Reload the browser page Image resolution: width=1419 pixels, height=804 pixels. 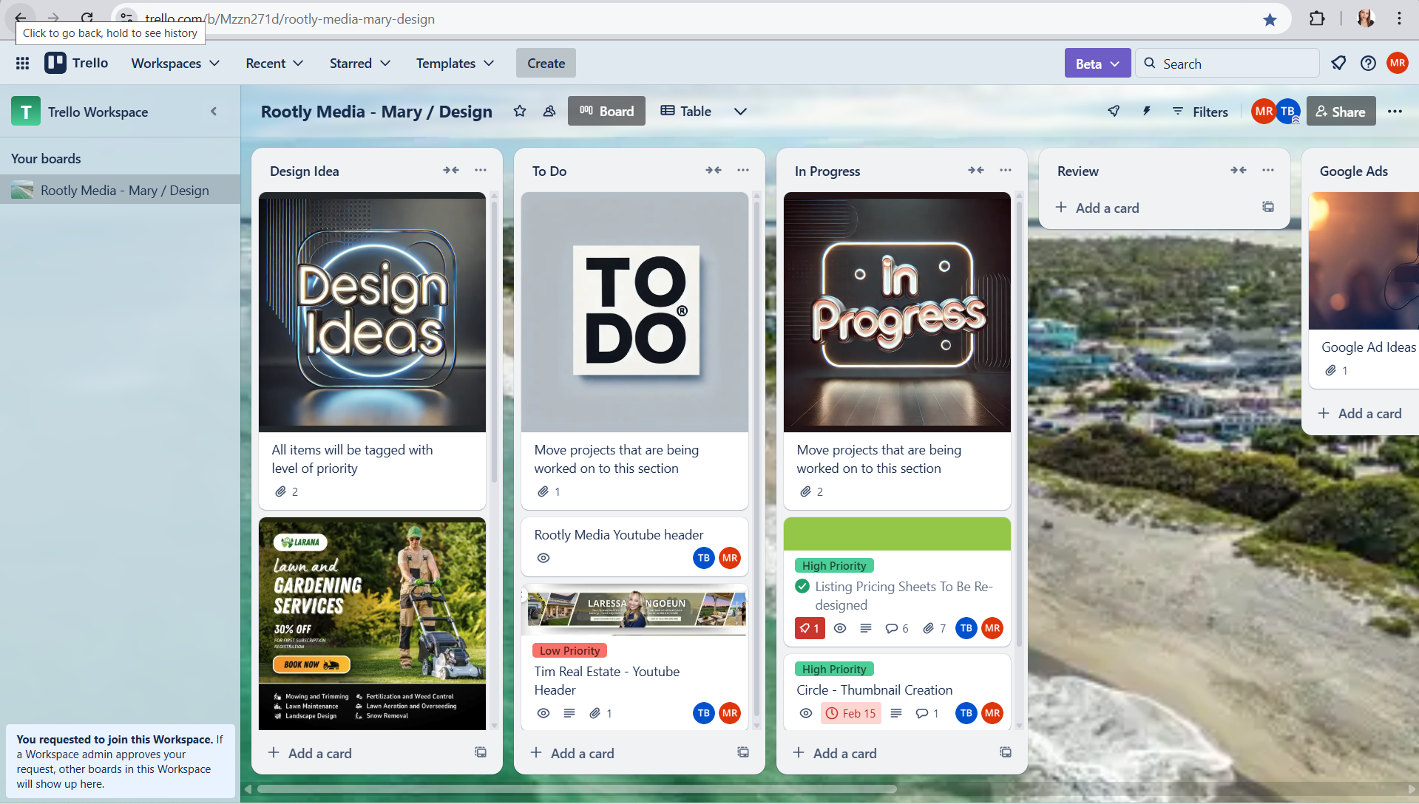(x=87, y=18)
